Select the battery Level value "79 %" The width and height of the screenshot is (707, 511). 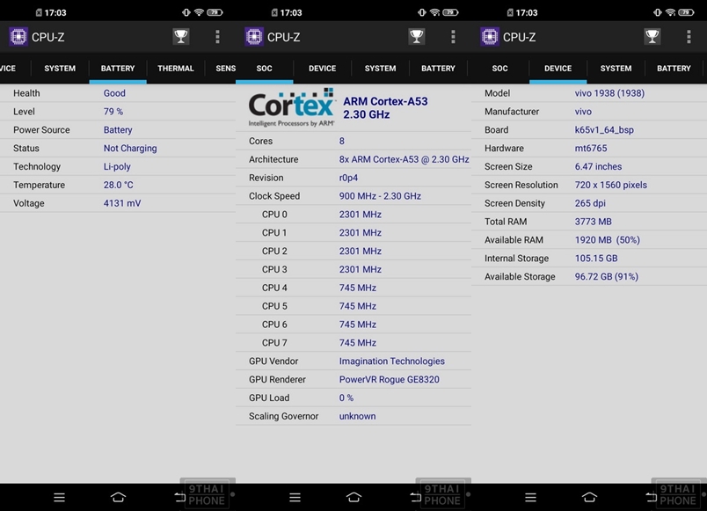tap(113, 112)
